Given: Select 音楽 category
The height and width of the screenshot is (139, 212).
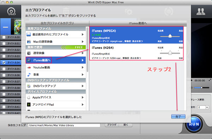Looking at the screenshot, I should coord(56,75).
